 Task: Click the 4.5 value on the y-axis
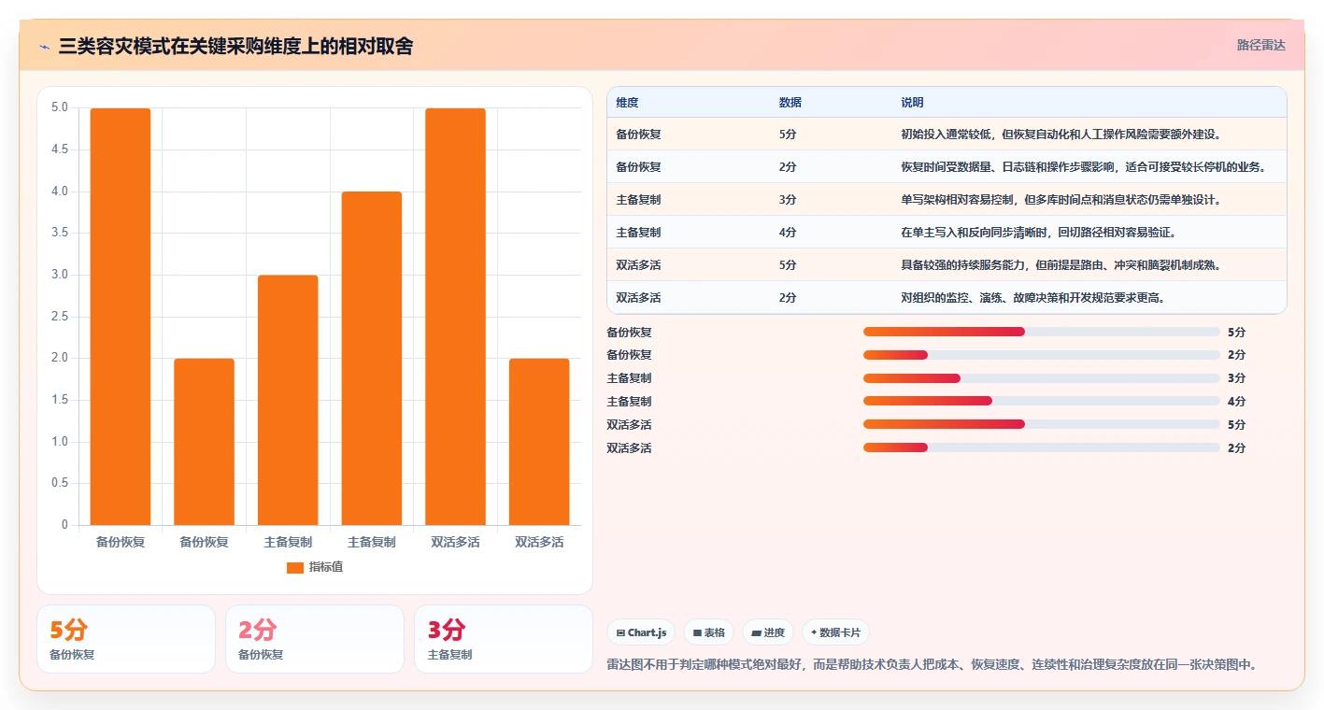click(x=60, y=149)
